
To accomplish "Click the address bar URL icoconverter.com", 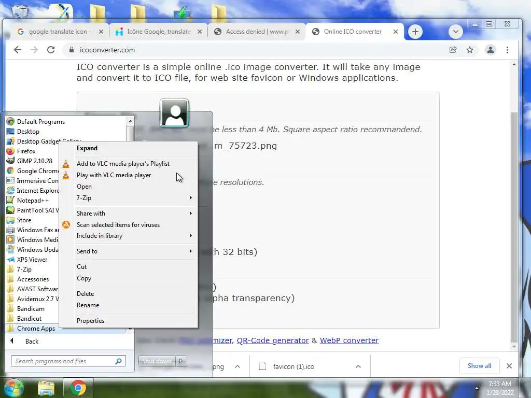I will [x=107, y=50].
